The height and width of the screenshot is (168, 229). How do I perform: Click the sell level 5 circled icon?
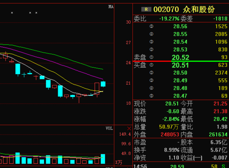151,27
